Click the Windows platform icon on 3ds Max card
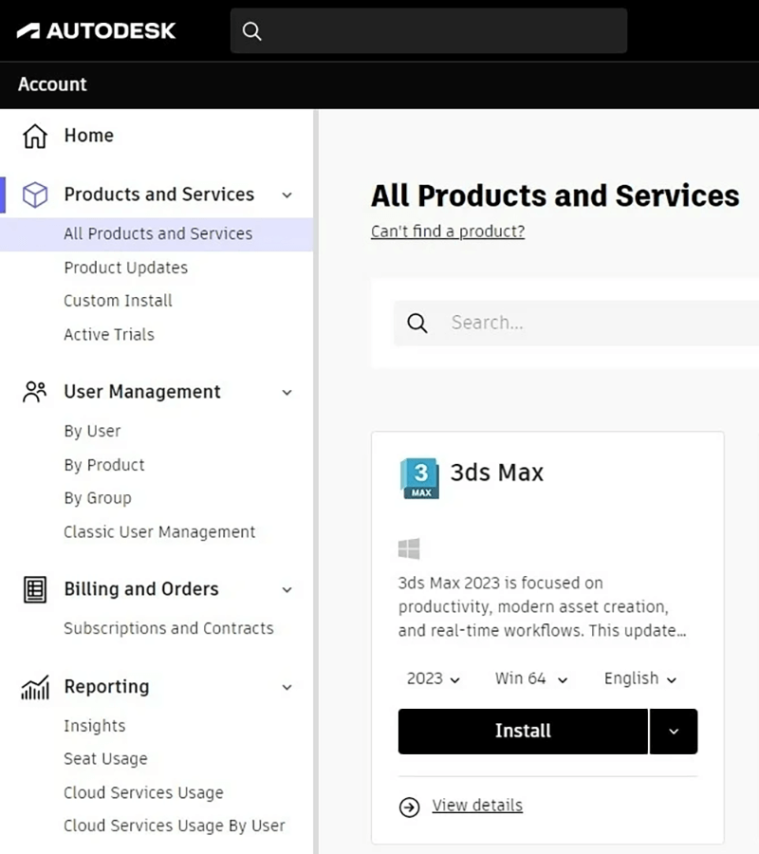 tap(409, 548)
